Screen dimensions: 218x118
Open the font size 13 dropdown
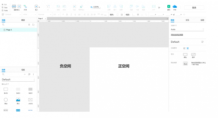56,14
